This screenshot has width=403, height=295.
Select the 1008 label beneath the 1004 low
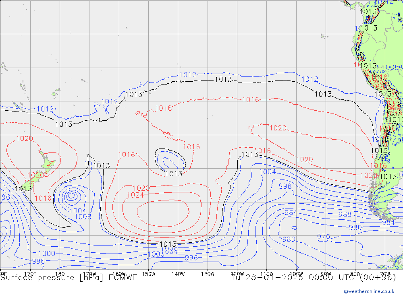83,217
